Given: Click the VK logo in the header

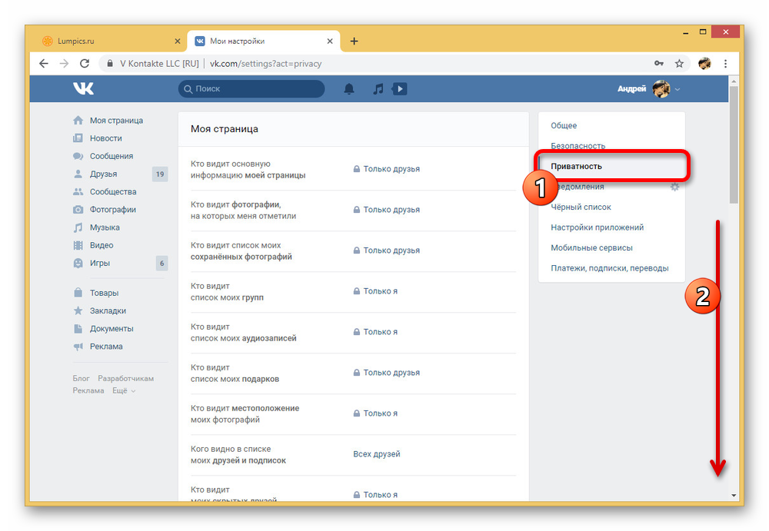Looking at the screenshot, I should tap(84, 89).
